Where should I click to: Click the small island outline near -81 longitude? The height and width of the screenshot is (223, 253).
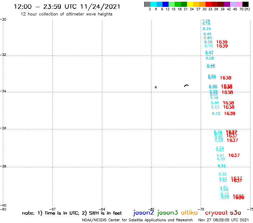(156, 87)
